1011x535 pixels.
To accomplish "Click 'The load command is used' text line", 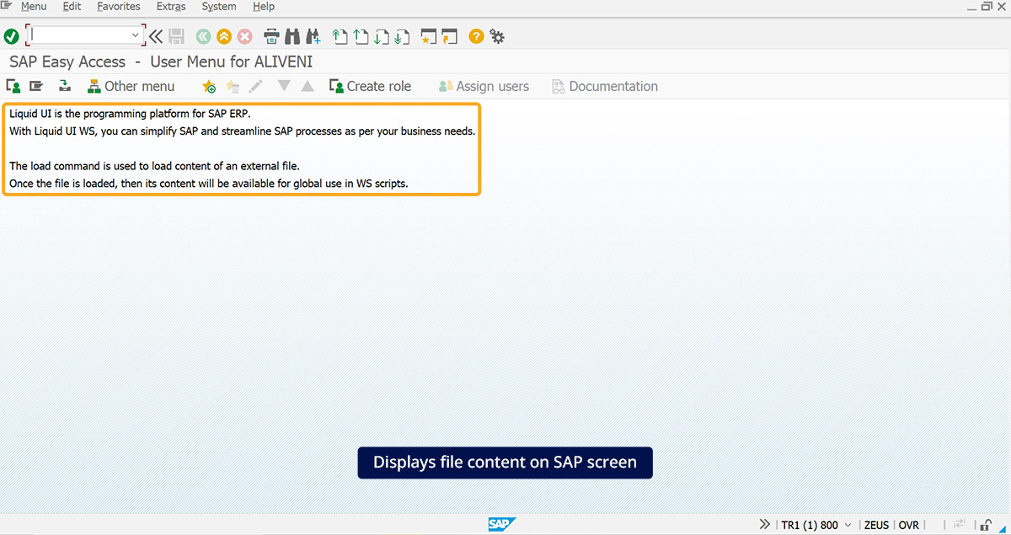I will point(154,166).
